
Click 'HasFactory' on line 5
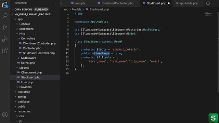[151, 30]
